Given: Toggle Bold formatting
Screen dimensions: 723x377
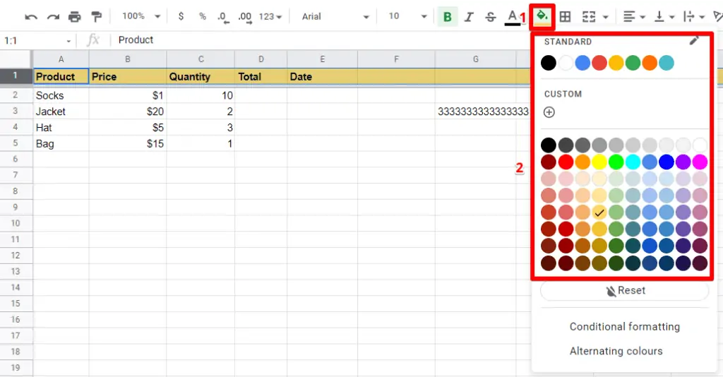Looking at the screenshot, I should pos(447,16).
